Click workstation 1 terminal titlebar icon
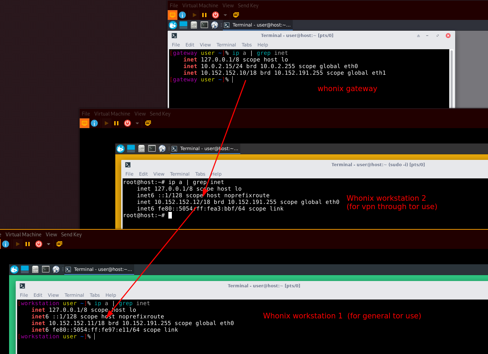This screenshot has height=354, width=488. point(22,286)
